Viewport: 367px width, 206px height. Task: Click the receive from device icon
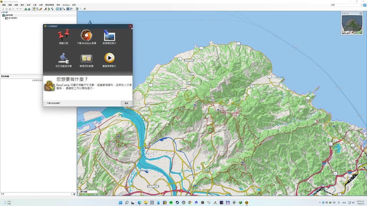29,9
